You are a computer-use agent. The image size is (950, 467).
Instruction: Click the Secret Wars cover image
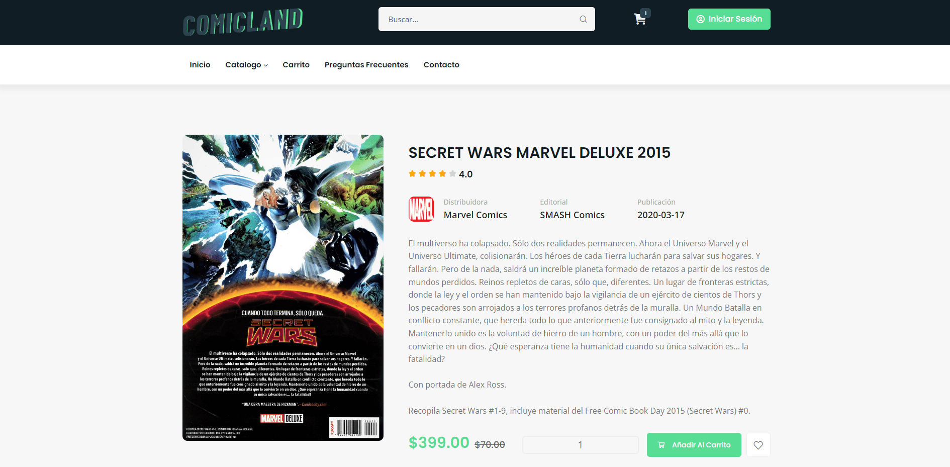coord(283,288)
